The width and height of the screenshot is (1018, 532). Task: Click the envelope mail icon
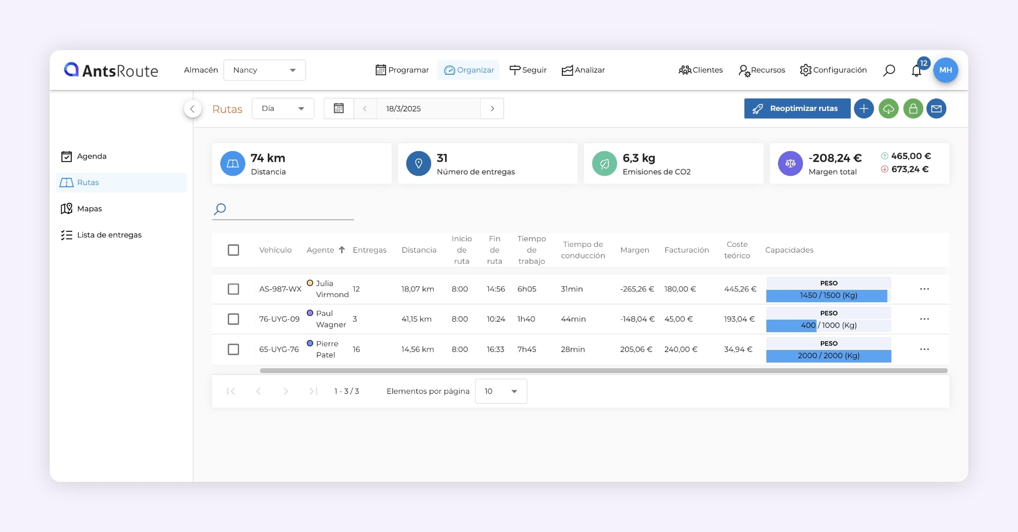tap(936, 109)
